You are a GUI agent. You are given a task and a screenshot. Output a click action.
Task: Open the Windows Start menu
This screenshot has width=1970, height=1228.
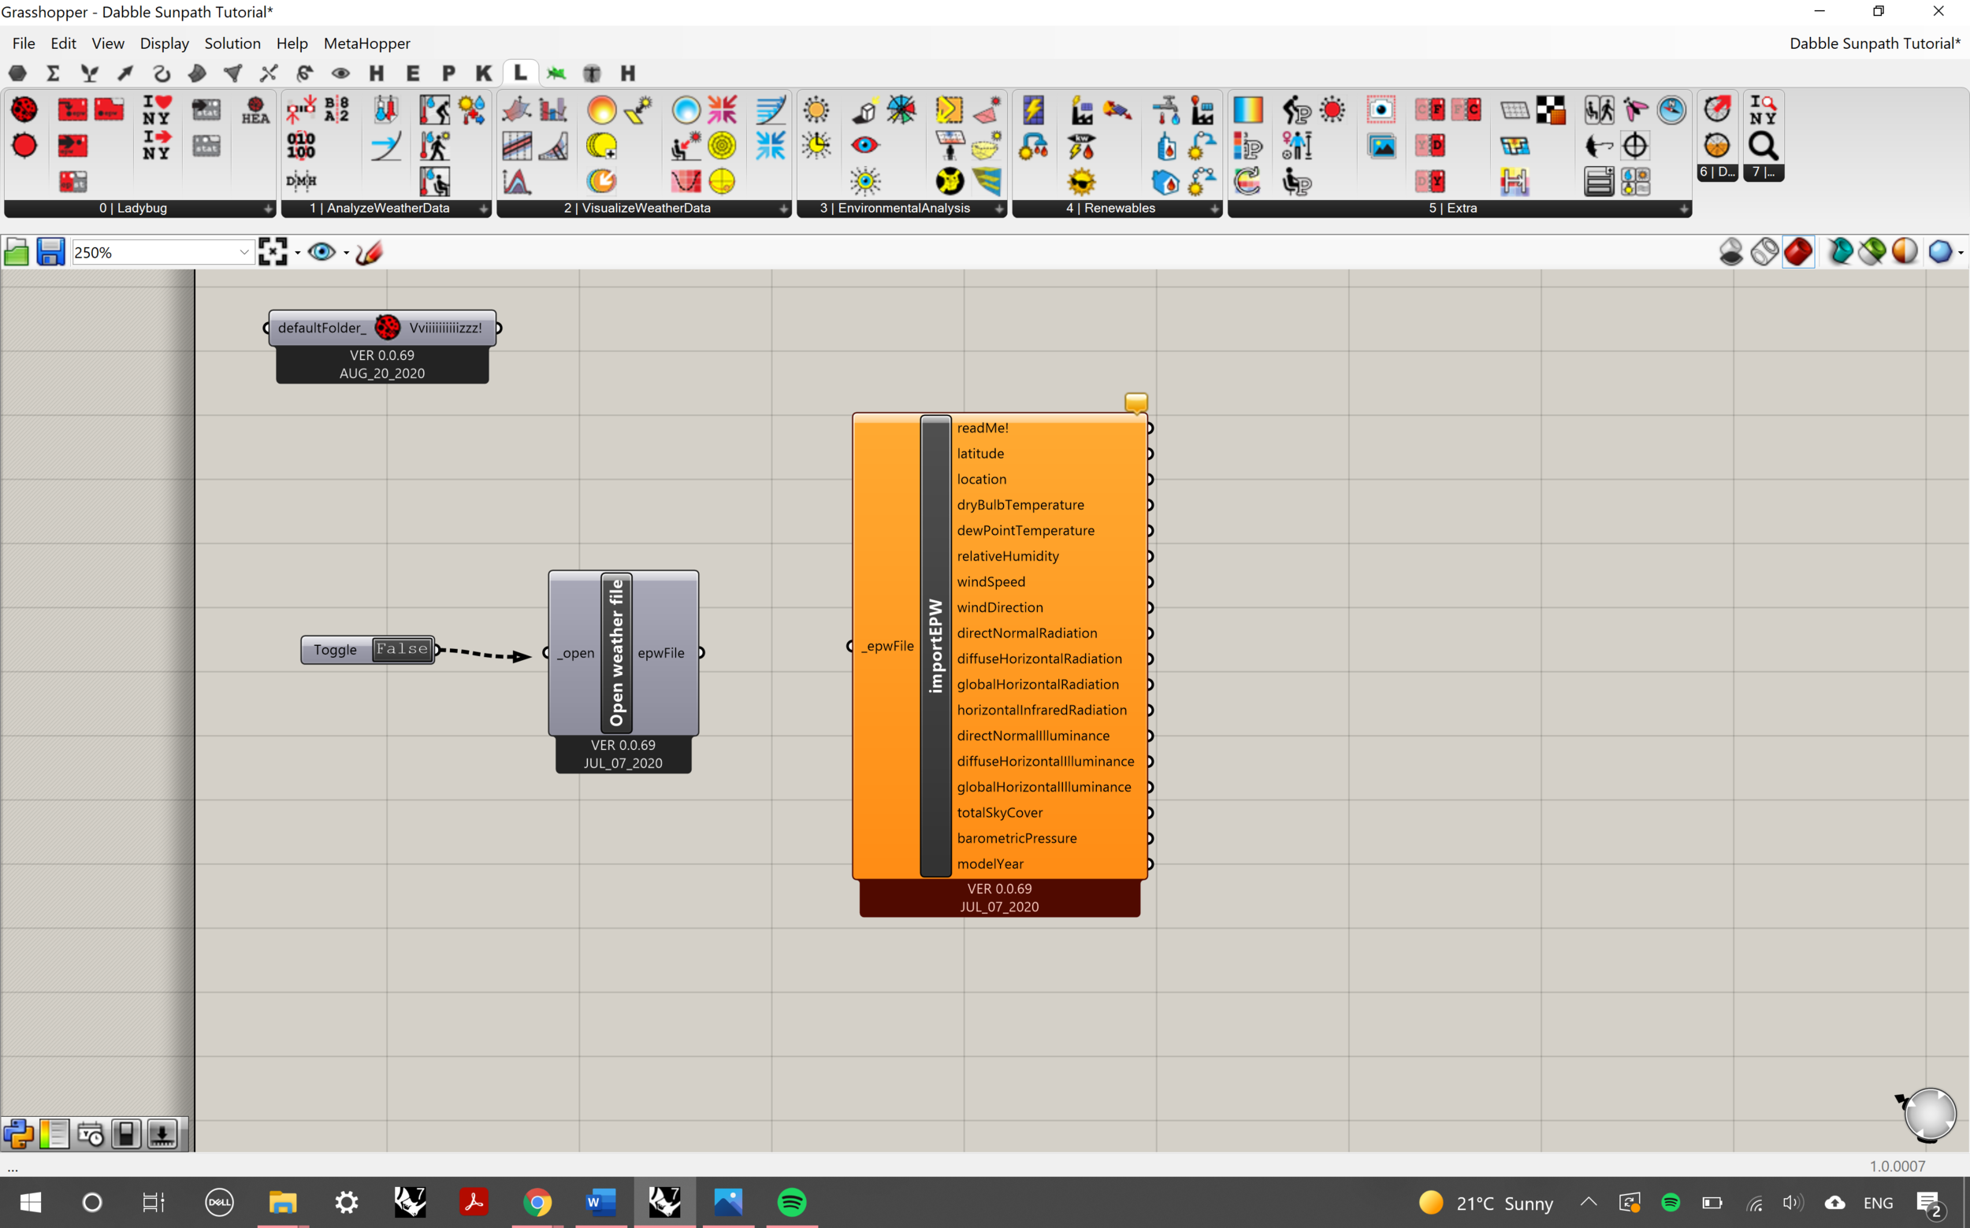pos(30,1202)
